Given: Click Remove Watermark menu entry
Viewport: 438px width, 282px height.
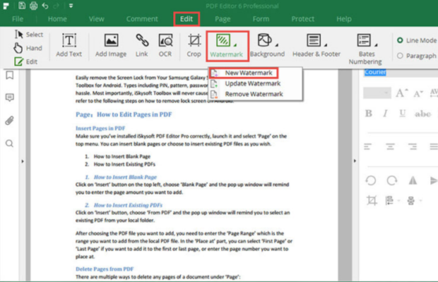Looking at the screenshot, I should [x=253, y=93].
